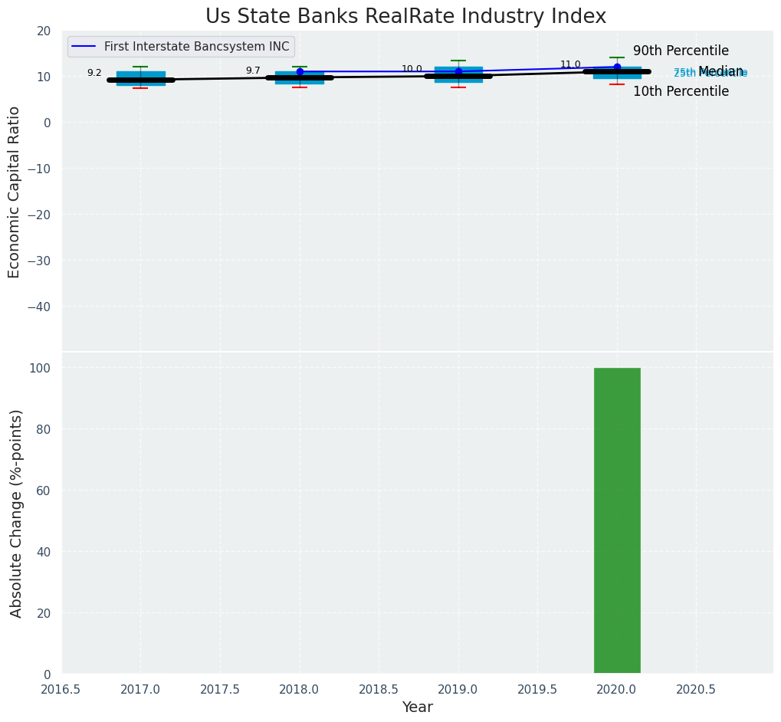
Task: Click the 10.0 median value label
Action: pos(412,69)
